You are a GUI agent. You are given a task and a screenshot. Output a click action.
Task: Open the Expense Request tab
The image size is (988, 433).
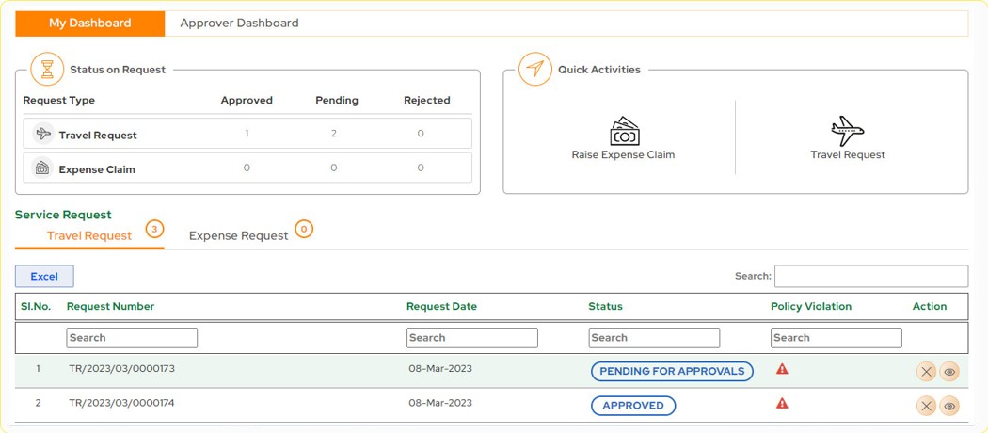pyautogui.click(x=238, y=235)
